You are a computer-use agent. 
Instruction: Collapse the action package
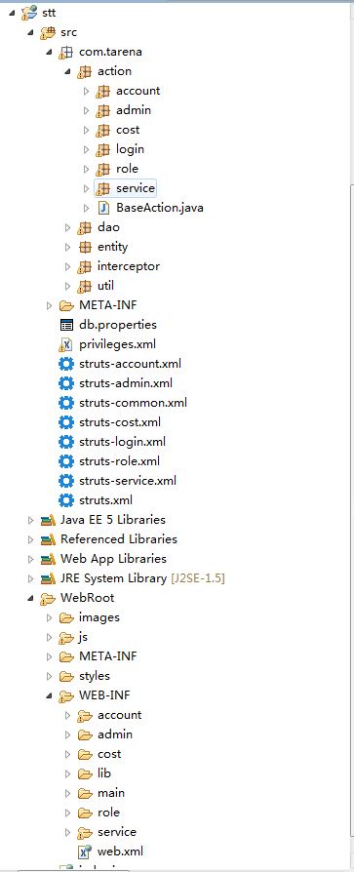click(x=67, y=72)
